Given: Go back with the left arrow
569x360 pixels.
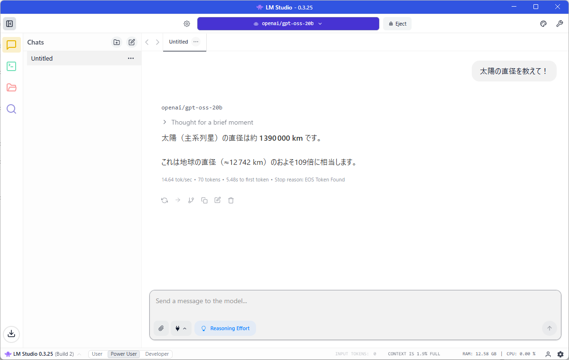Looking at the screenshot, I should (147, 42).
